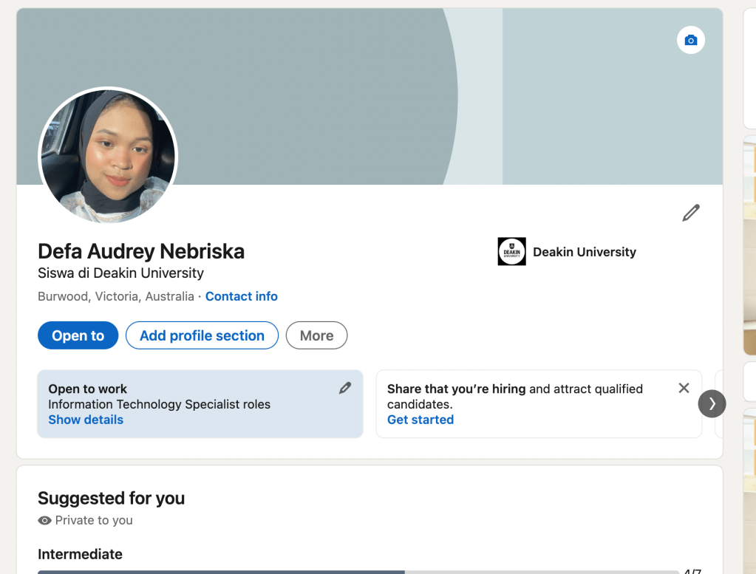
Task: Click the eye icon beside Private to you
Action: (x=44, y=520)
